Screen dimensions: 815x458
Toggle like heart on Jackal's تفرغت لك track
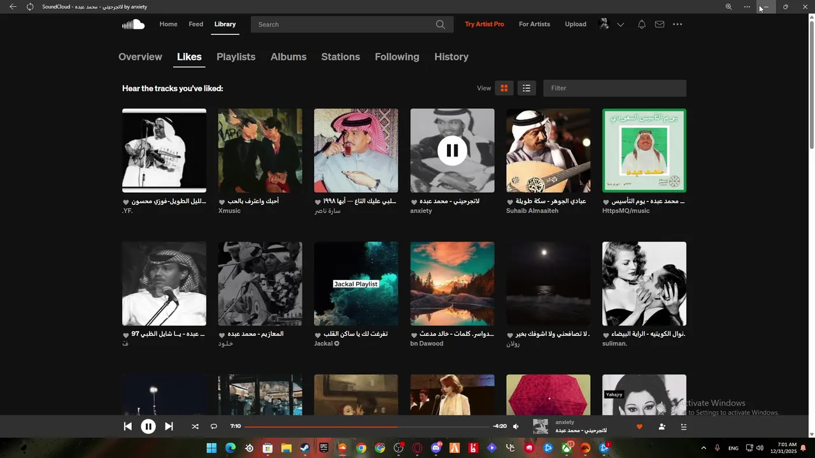pyautogui.click(x=317, y=335)
